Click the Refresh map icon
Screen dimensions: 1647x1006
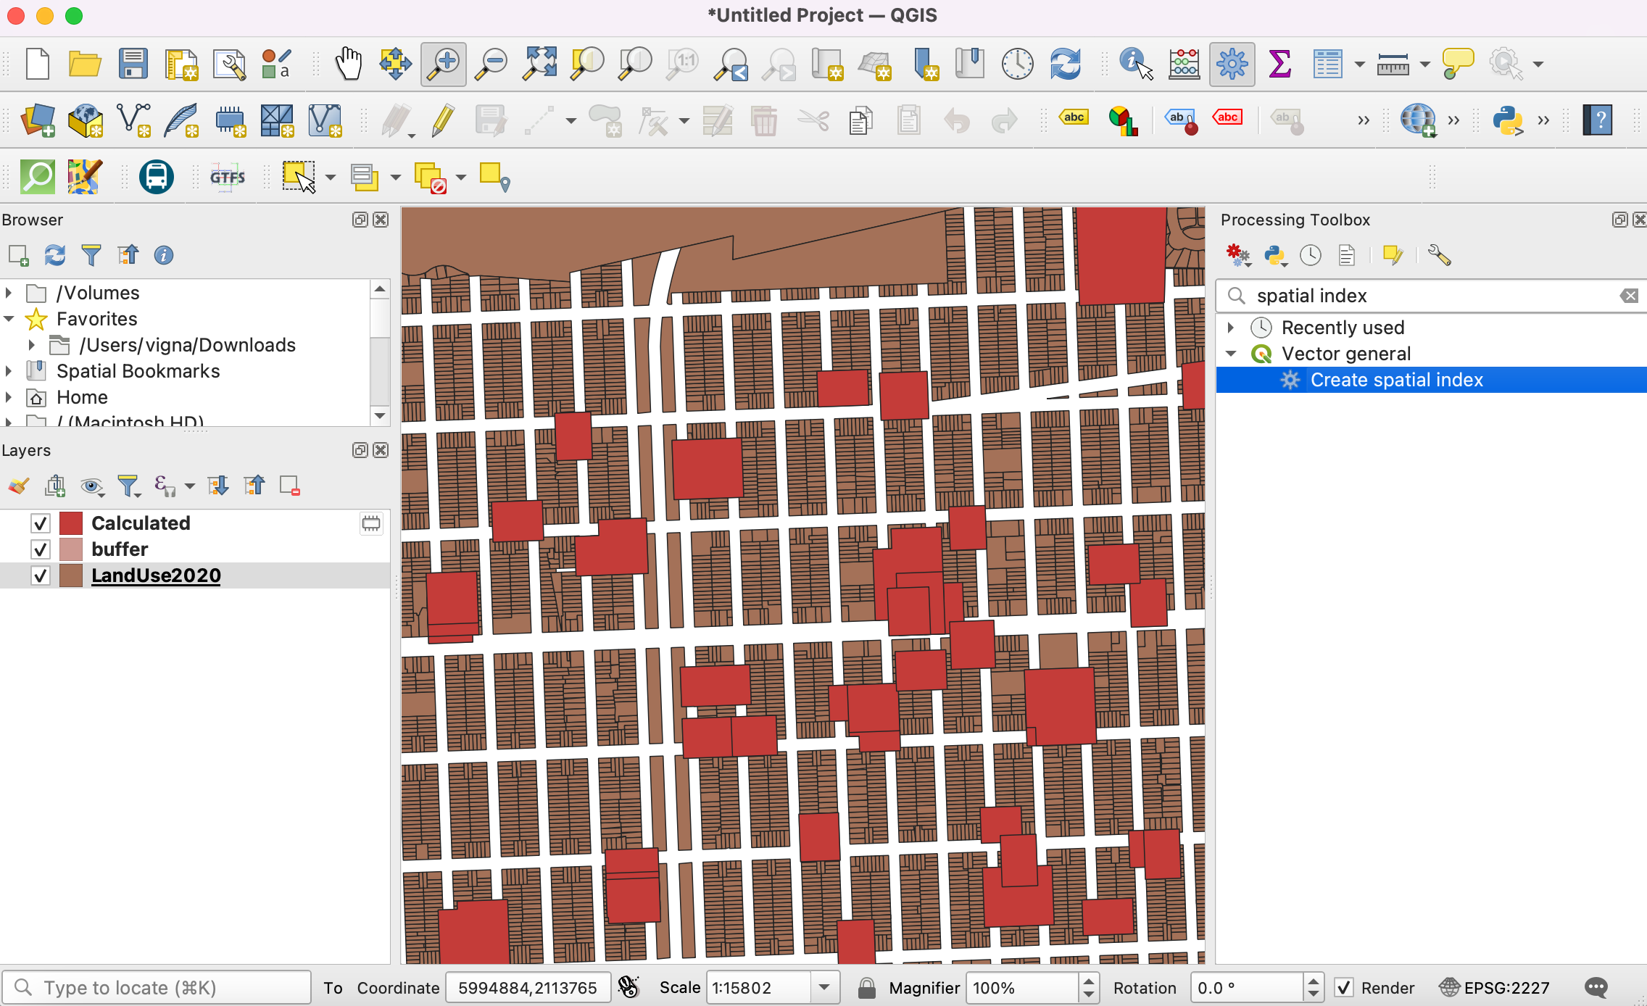click(1065, 64)
